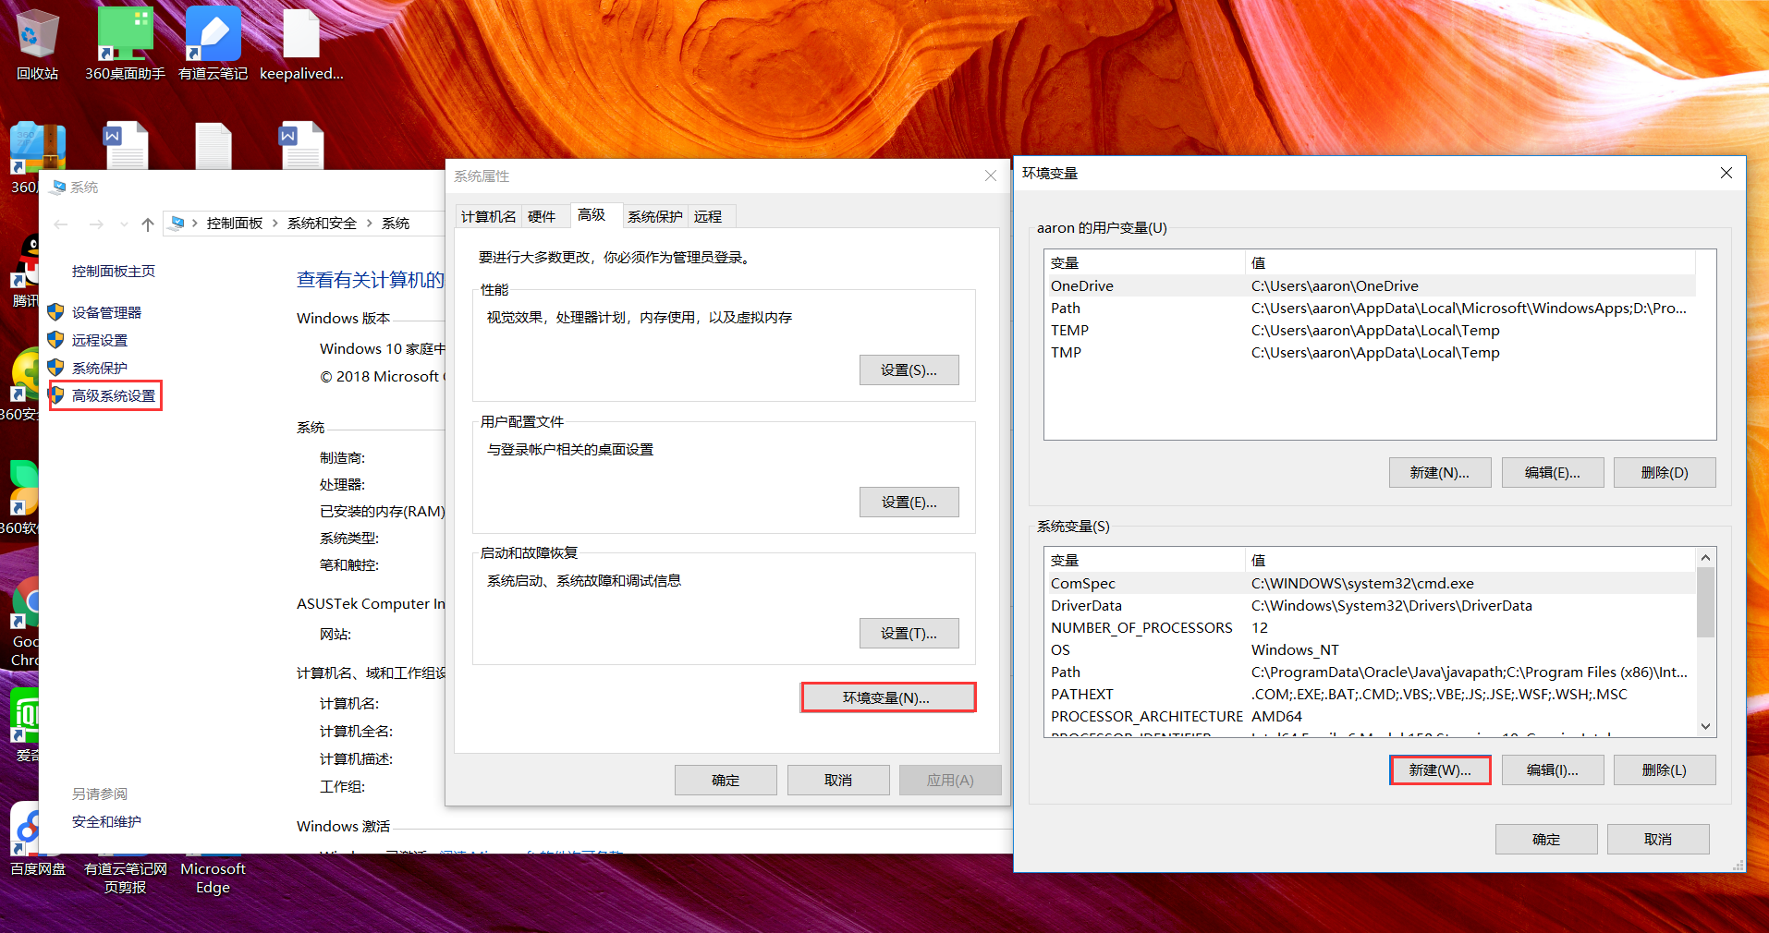Click the forward arrow in System window

(96, 224)
